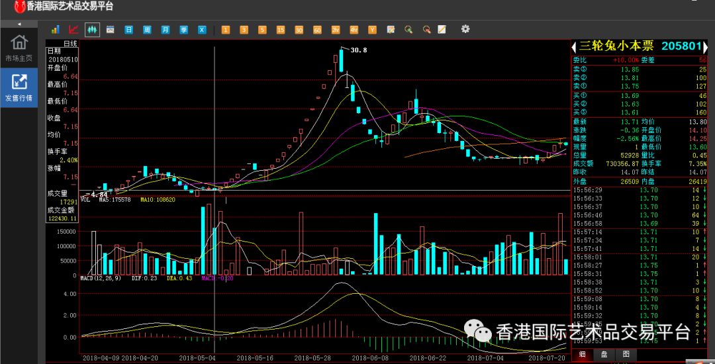Screen dimensions: 715x364
Task: Click the trade row at 15:58:01
Action: coord(640,257)
